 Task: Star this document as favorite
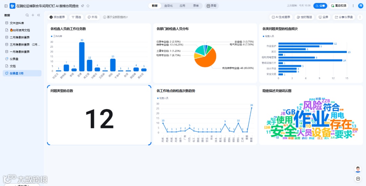pos(88,6)
